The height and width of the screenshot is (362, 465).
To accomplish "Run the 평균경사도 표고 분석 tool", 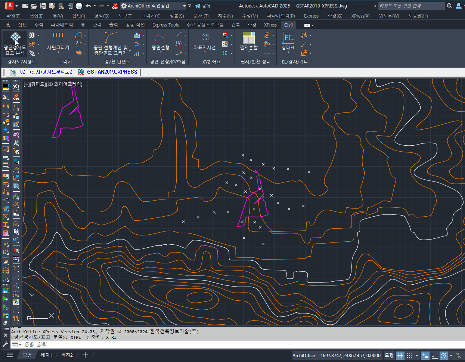I will [15, 44].
